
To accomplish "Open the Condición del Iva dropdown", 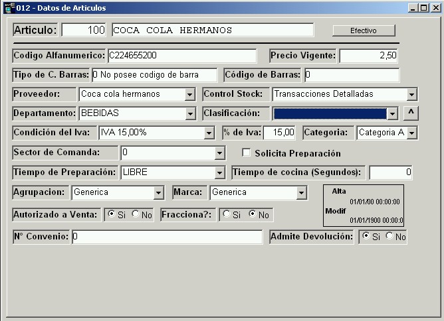I will 209,133.
